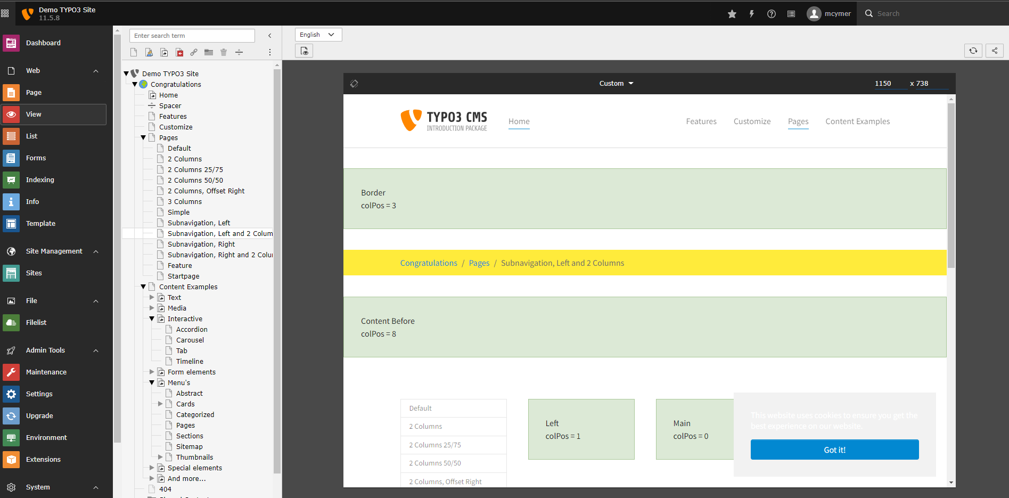The width and height of the screenshot is (1009, 498).
Task: Select the Subnavigation, Right page in tree
Action: [201, 244]
